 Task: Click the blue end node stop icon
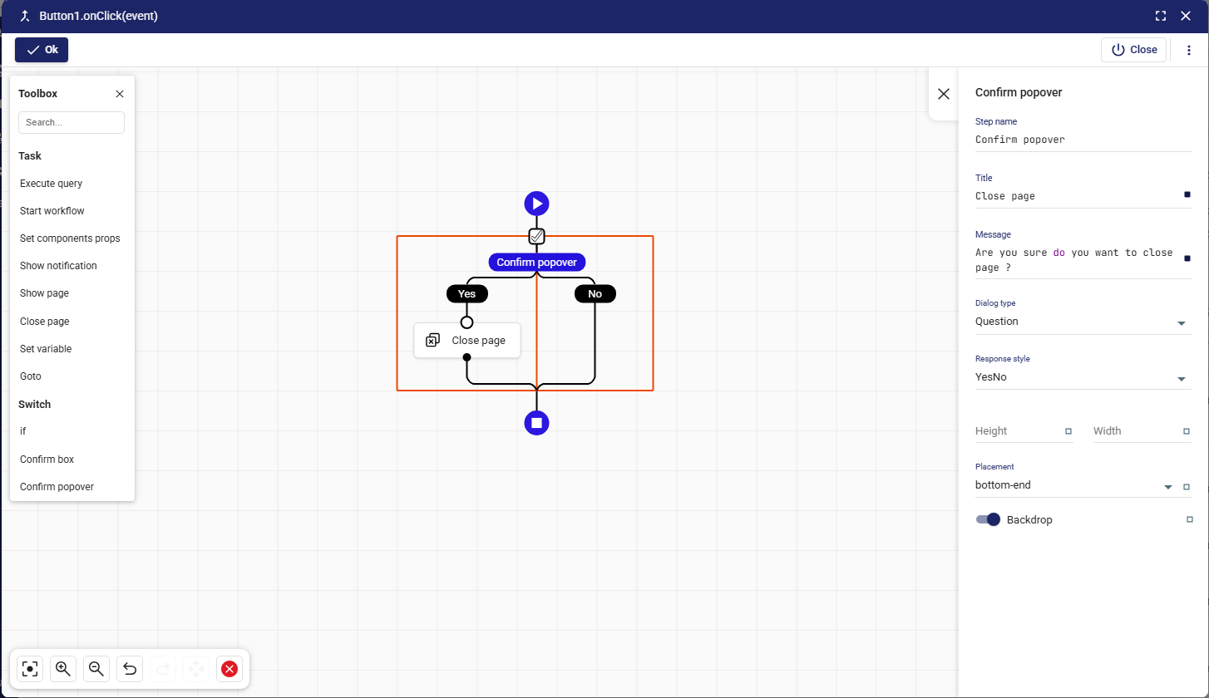[x=536, y=423]
